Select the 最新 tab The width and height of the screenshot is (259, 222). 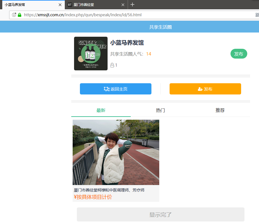(101, 110)
